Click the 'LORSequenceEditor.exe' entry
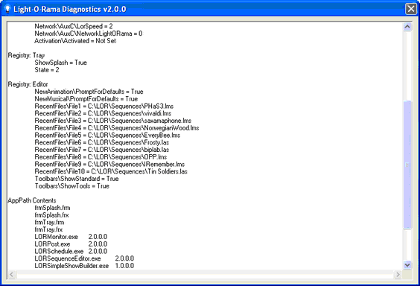This screenshot has height=286, width=420. click(x=68, y=258)
